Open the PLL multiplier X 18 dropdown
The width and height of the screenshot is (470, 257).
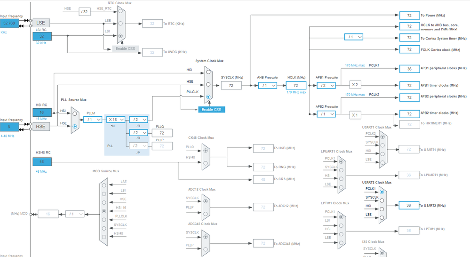116,120
